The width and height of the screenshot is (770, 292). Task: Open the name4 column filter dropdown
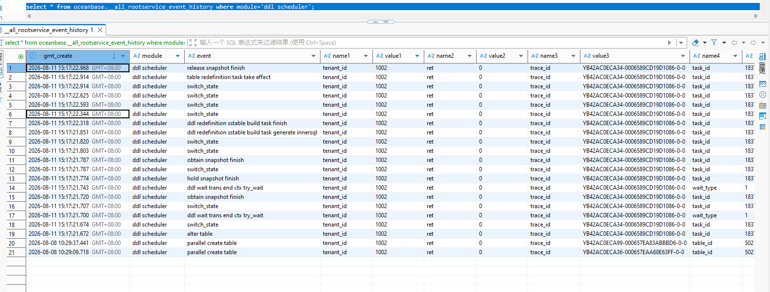coord(735,56)
